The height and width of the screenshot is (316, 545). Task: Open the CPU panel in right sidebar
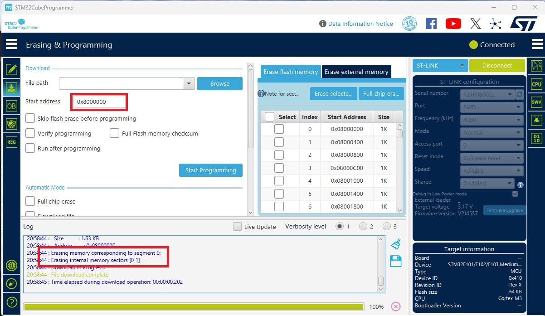(x=536, y=84)
